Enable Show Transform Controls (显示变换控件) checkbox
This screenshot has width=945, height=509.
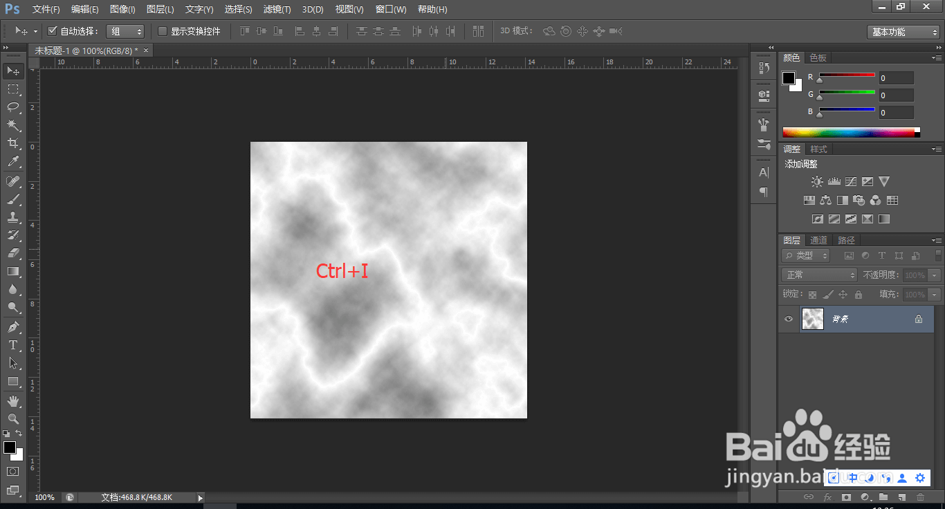tap(163, 31)
